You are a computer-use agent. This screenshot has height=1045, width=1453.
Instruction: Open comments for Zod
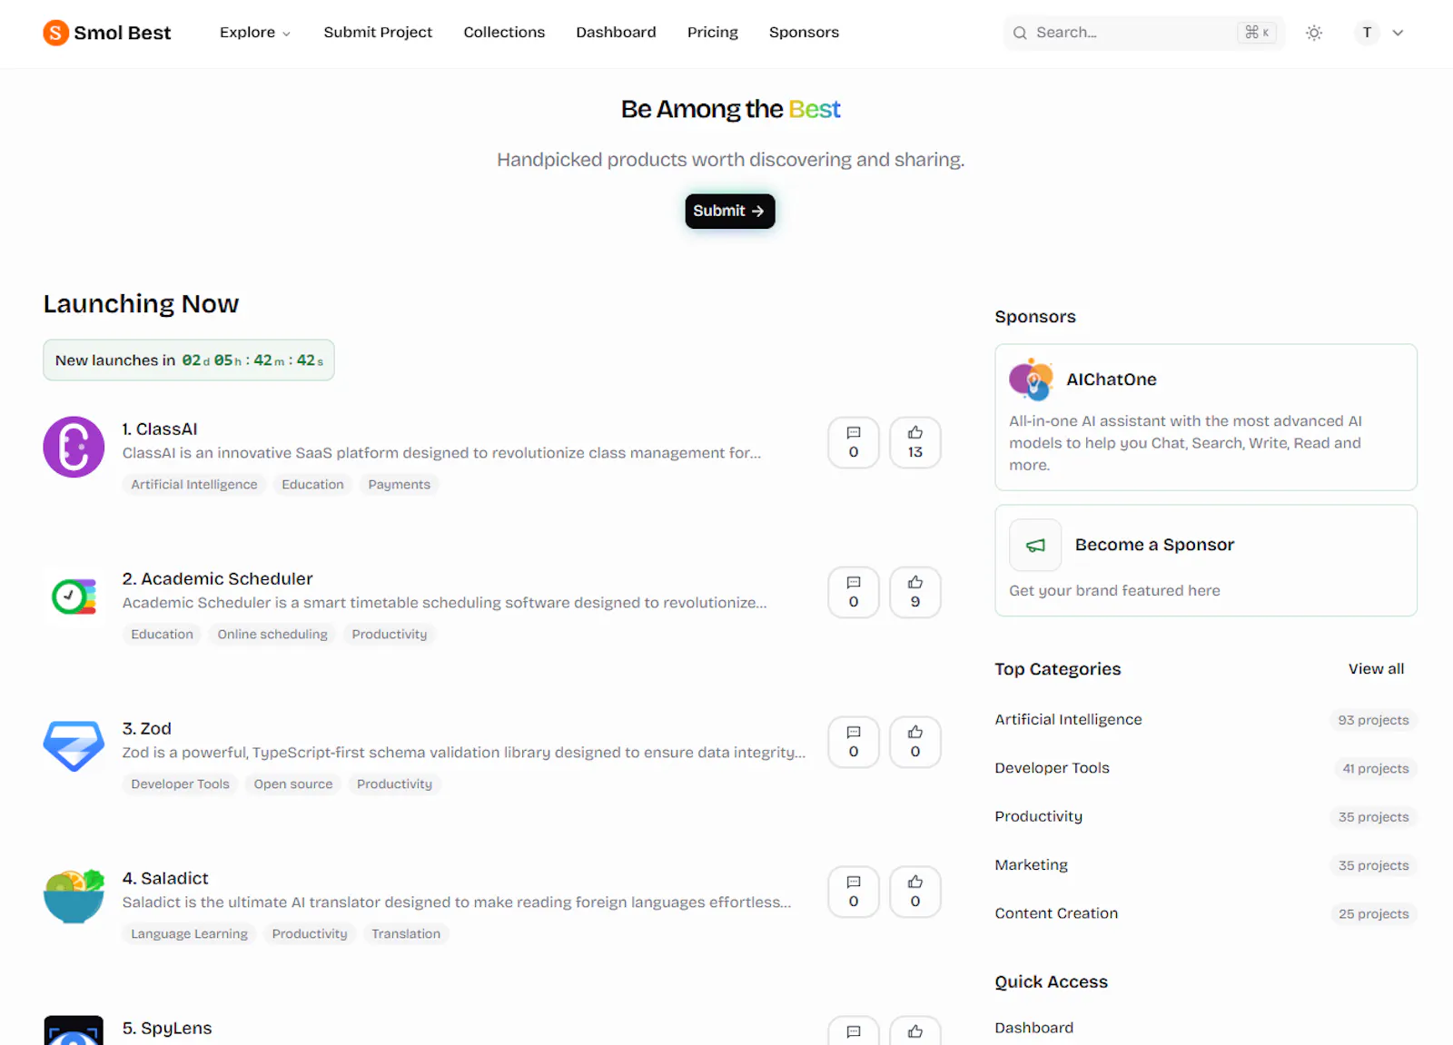(x=853, y=742)
